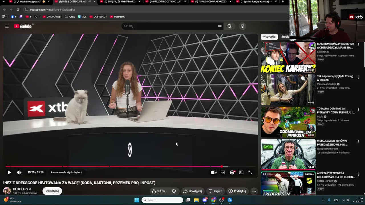Open options menu for MAMMON video
Screen dimensions: 365x205
[x=358, y=45]
